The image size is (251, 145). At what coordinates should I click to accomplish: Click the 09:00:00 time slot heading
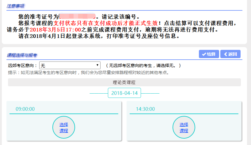click(x=25, y=109)
